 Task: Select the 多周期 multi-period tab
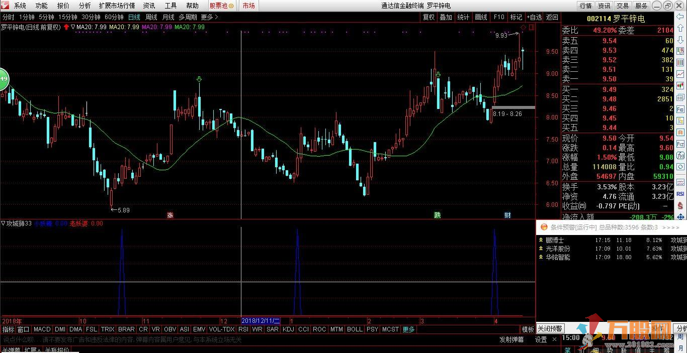[188, 17]
